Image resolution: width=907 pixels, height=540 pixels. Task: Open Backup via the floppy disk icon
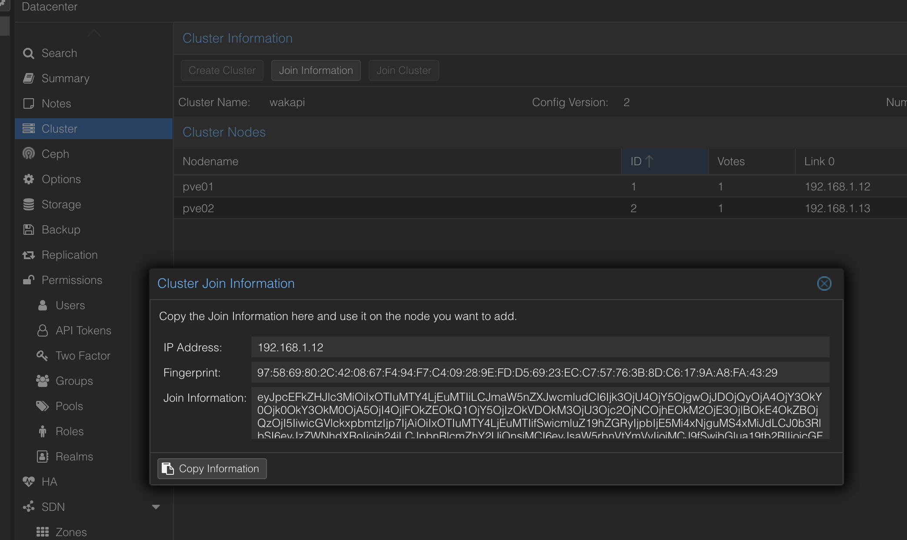pos(29,230)
